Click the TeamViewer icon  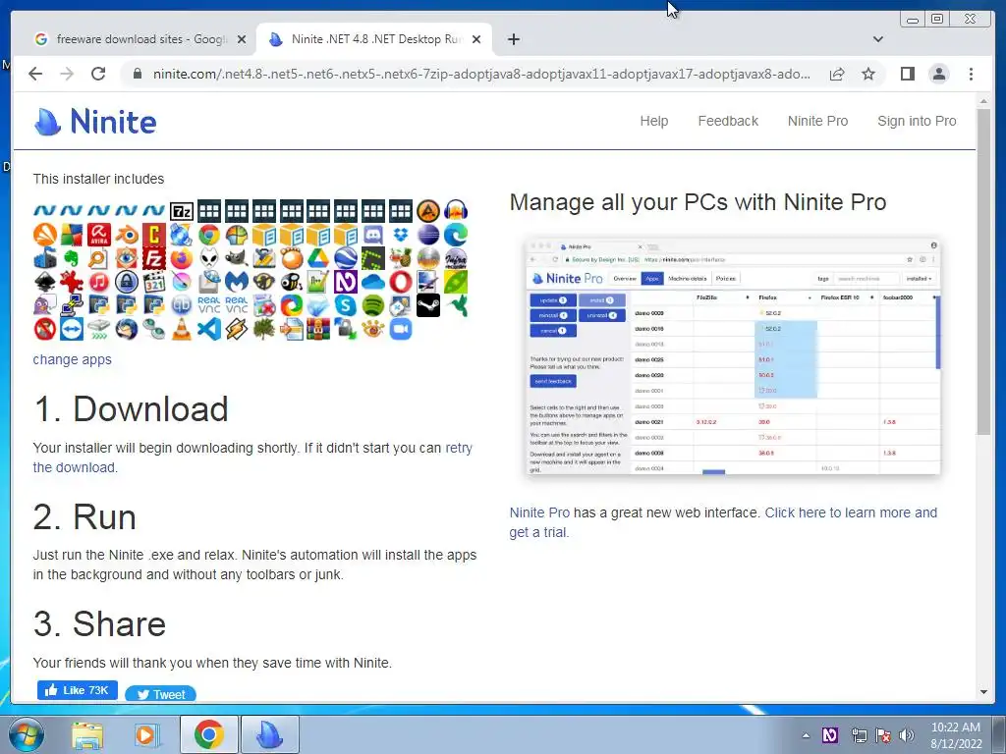[x=72, y=329]
